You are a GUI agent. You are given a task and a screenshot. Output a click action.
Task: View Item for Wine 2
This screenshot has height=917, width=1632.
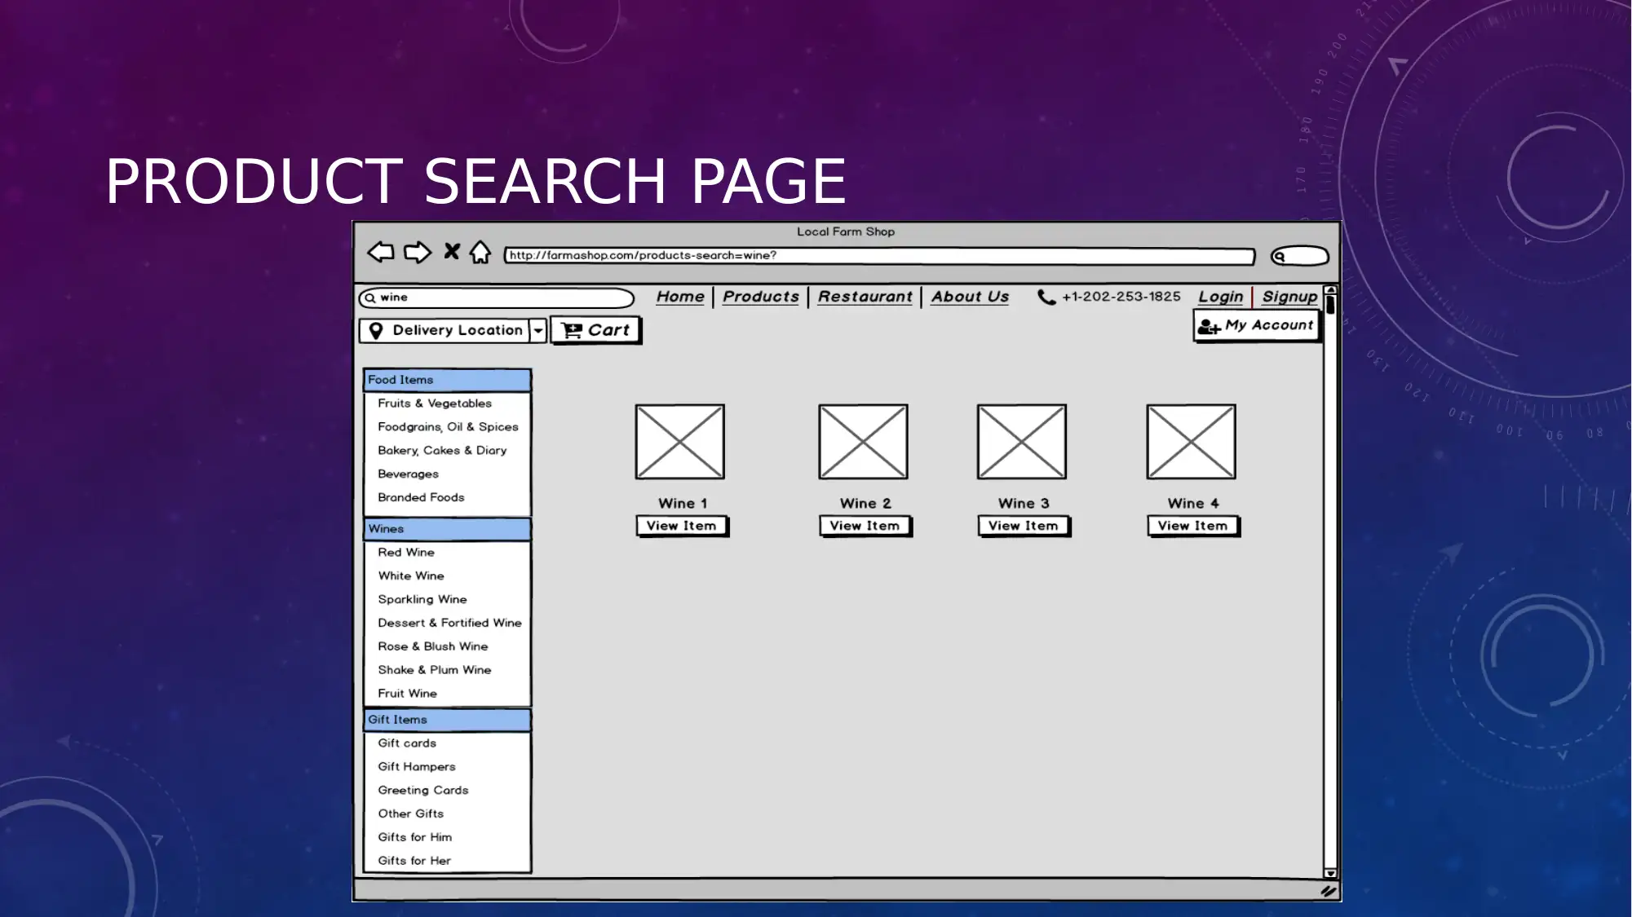(865, 527)
